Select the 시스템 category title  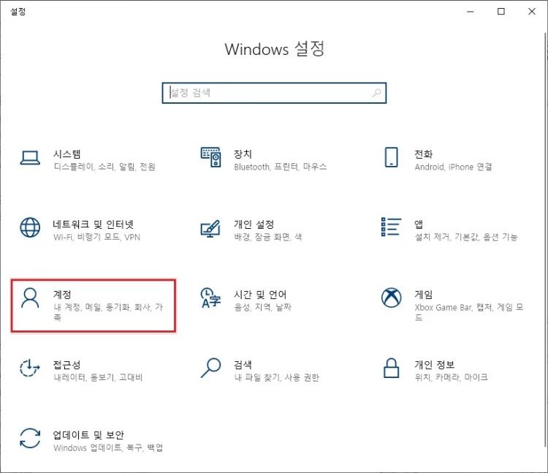pyautogui.click(x=67, y=154)
